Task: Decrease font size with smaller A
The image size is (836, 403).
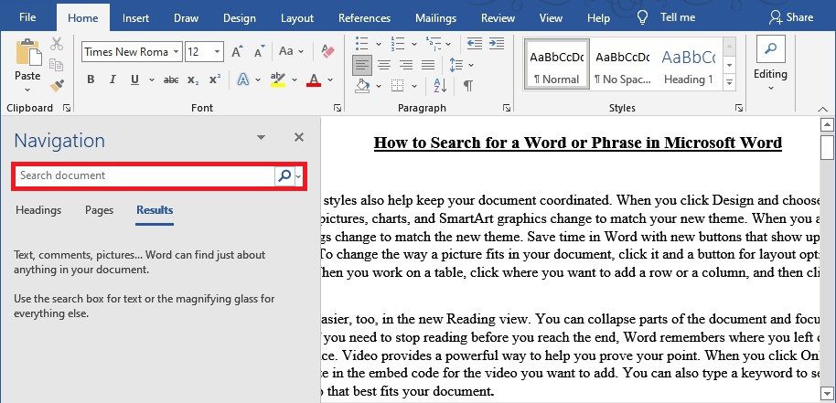Action: click(260, 52)
